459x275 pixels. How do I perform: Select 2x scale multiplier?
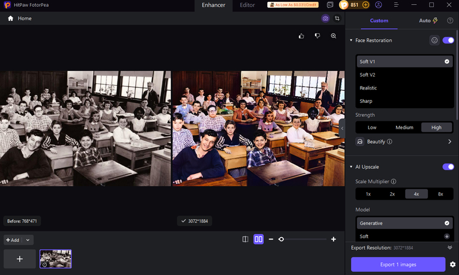(392, 194)
